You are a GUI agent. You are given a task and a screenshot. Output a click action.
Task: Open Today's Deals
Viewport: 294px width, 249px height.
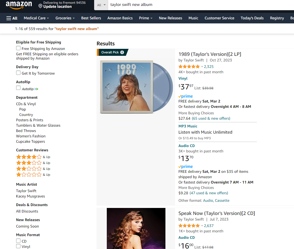click(x=252, y=18)
